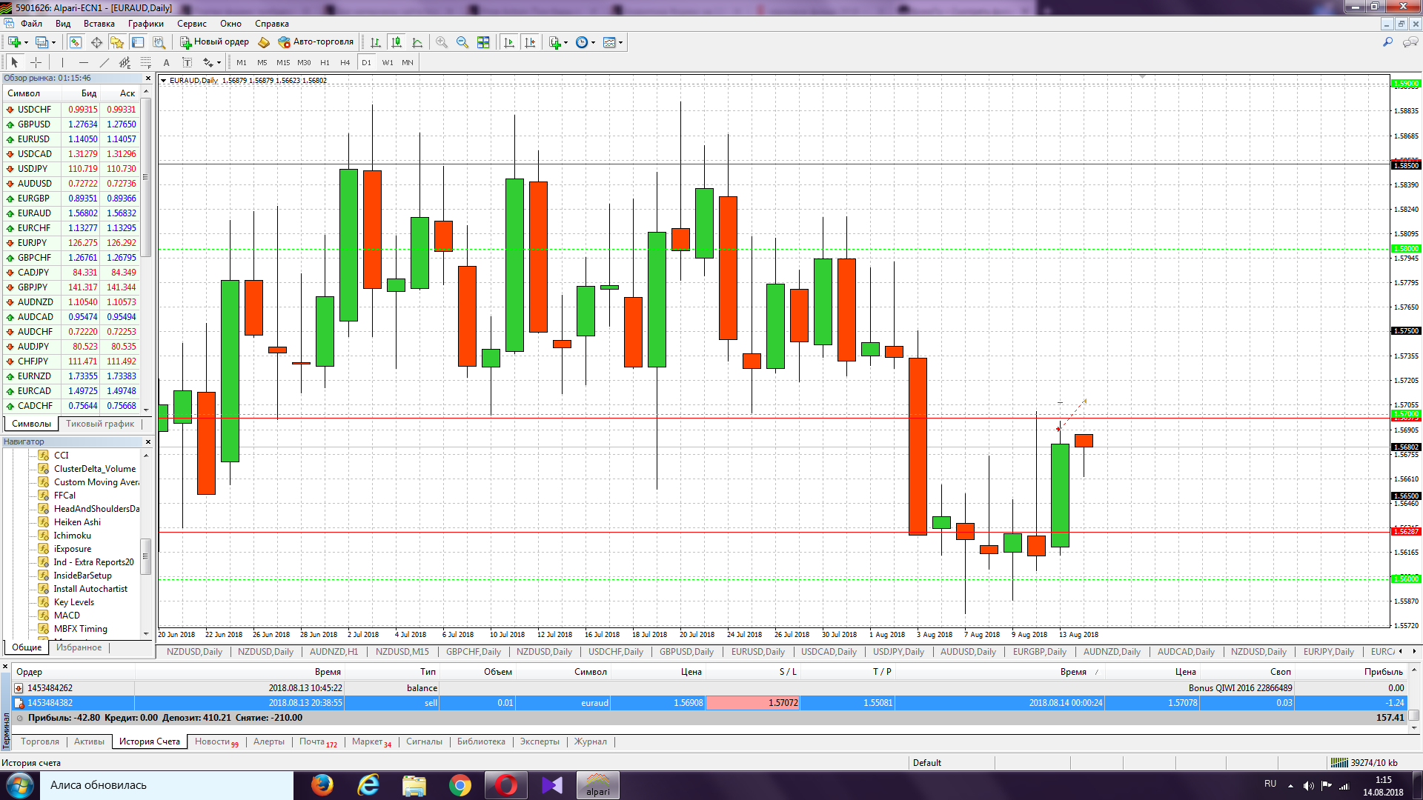
Task: Switch chart to line chart type
Action: pos(417,42)
